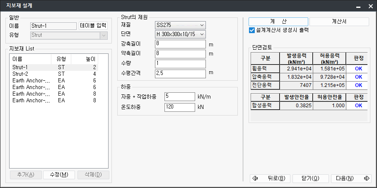
Task: Open the 단면 H 300x300x10/15 dropdown
Action: tap(180, 34)
